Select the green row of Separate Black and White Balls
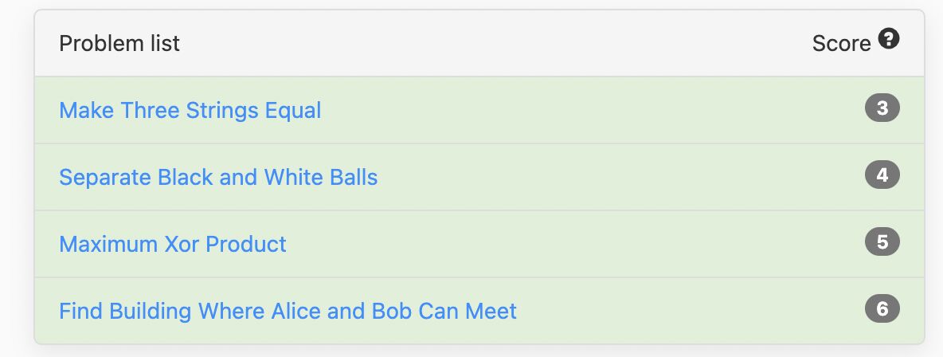Image resolution: width=943 pixels, height=357 pixels. coord(479,177)
